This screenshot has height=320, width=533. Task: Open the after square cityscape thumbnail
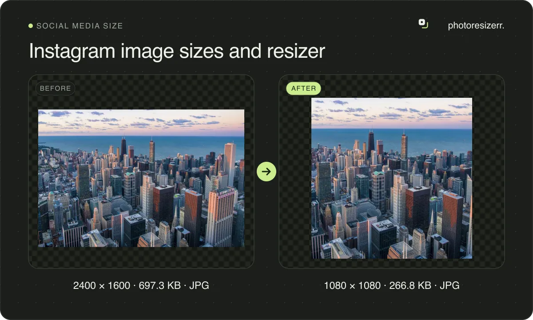click(x=392, y=178)
